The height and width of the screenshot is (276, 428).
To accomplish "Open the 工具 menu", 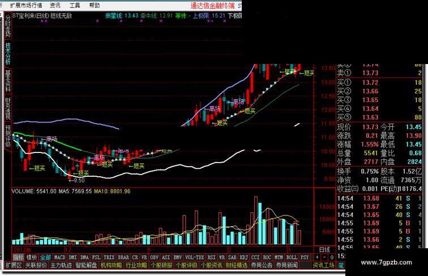I will 75,5.
